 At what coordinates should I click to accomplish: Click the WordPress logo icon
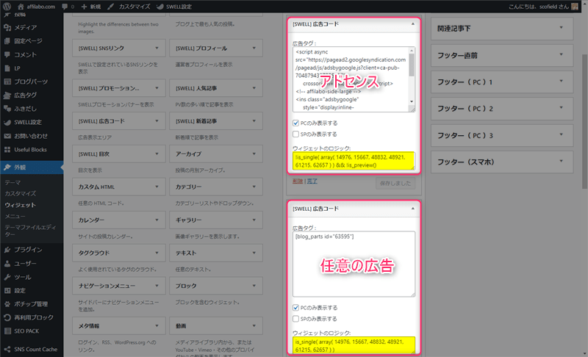coord(7,7)
